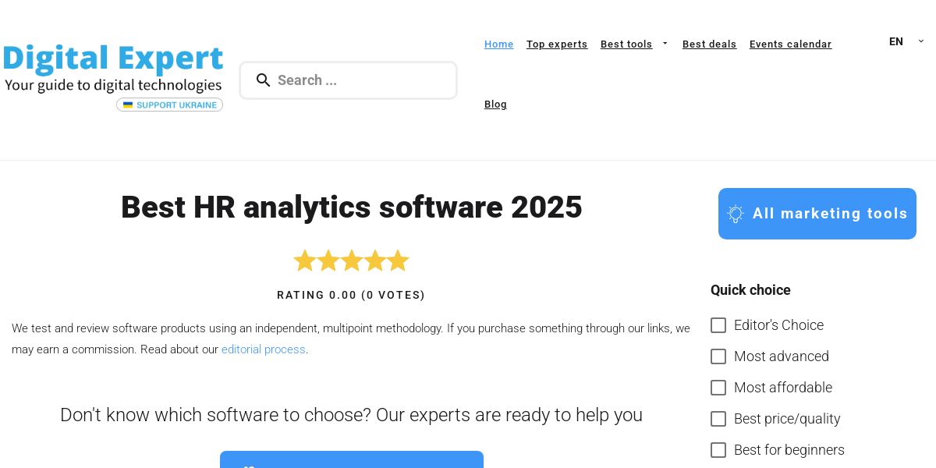Focus the Search input field

(359, 80)
